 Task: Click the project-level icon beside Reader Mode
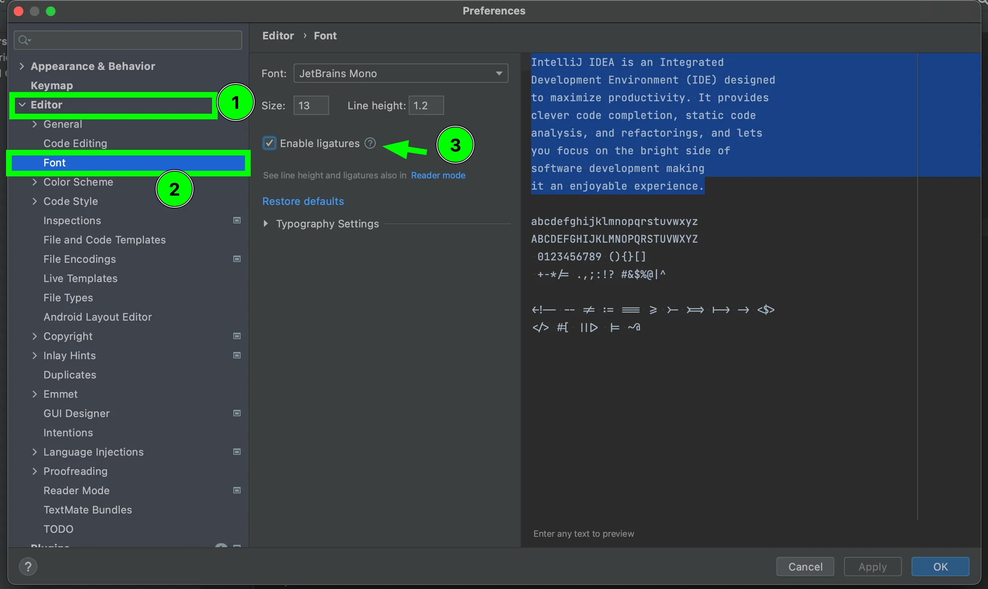(237, 490)
